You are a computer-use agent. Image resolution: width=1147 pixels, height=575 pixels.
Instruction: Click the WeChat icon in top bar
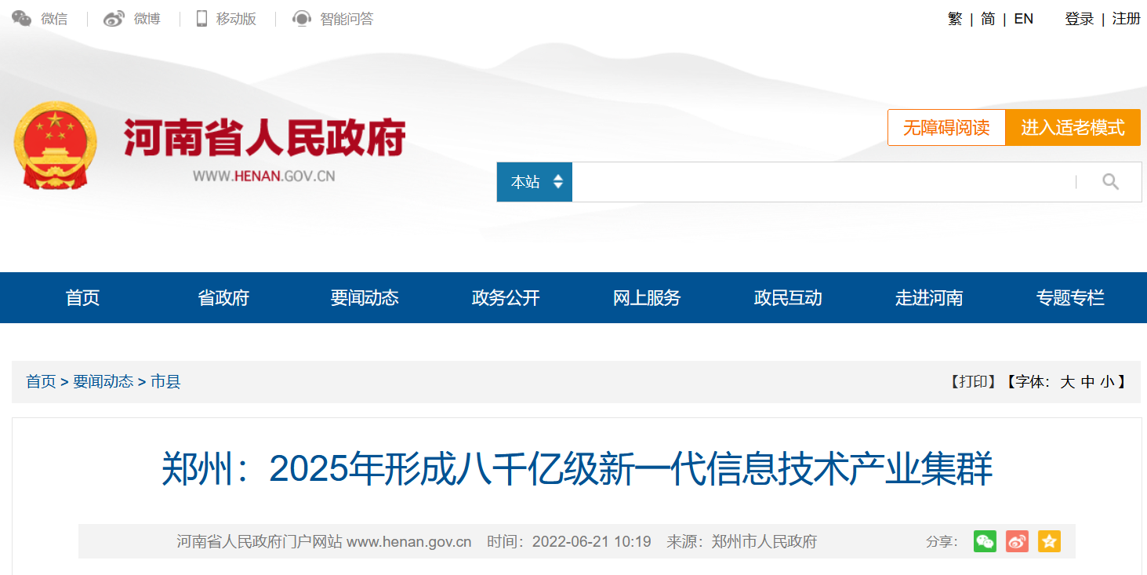point(22,19)
